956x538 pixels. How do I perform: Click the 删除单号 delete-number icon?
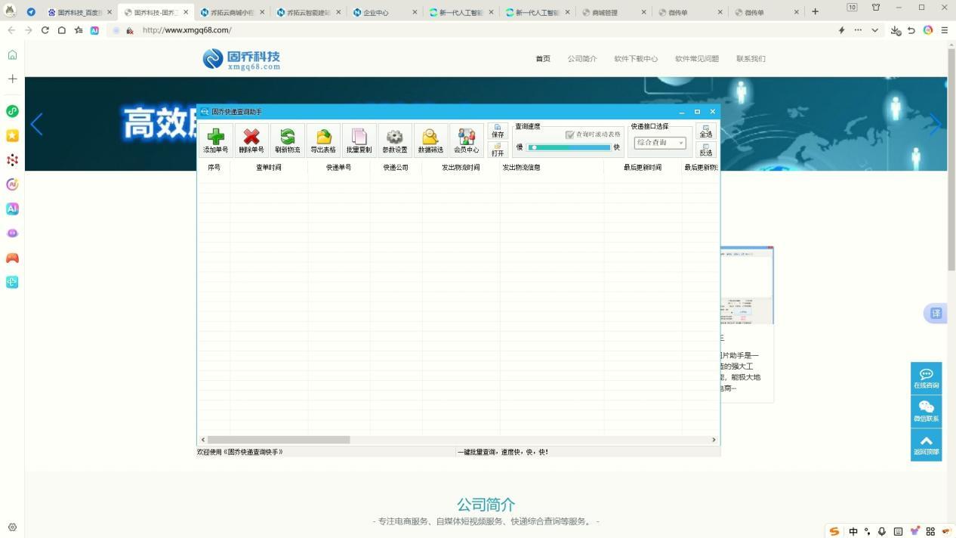251,140
